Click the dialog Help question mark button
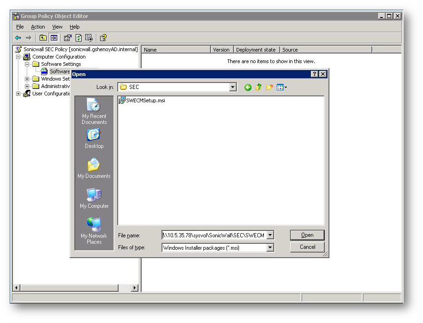Screen dimensions: 423x323 (315, 74)
